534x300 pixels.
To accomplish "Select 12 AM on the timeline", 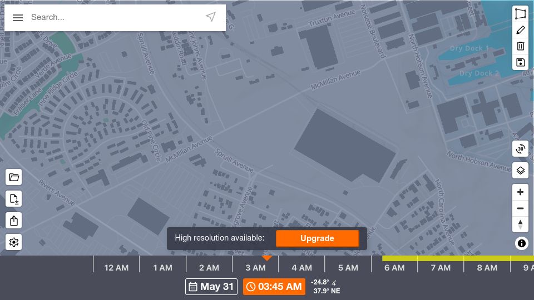I will (116, 268).
